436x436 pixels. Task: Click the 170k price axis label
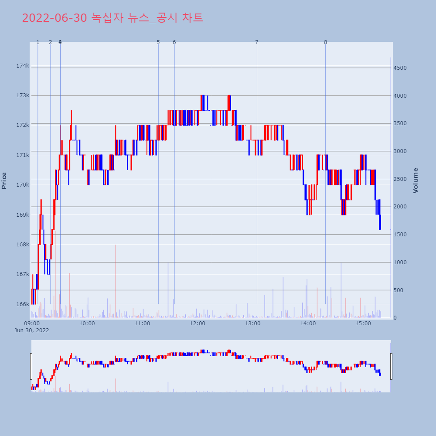tap(23, 185)
